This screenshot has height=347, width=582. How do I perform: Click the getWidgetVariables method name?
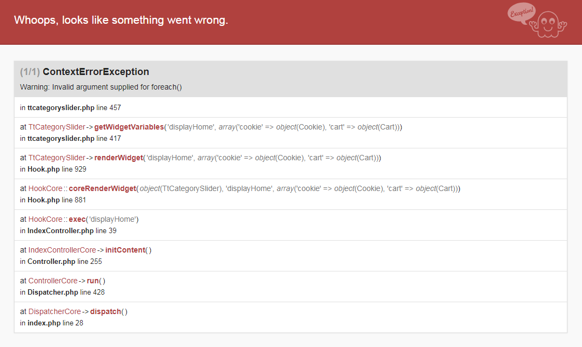(129, 127)
